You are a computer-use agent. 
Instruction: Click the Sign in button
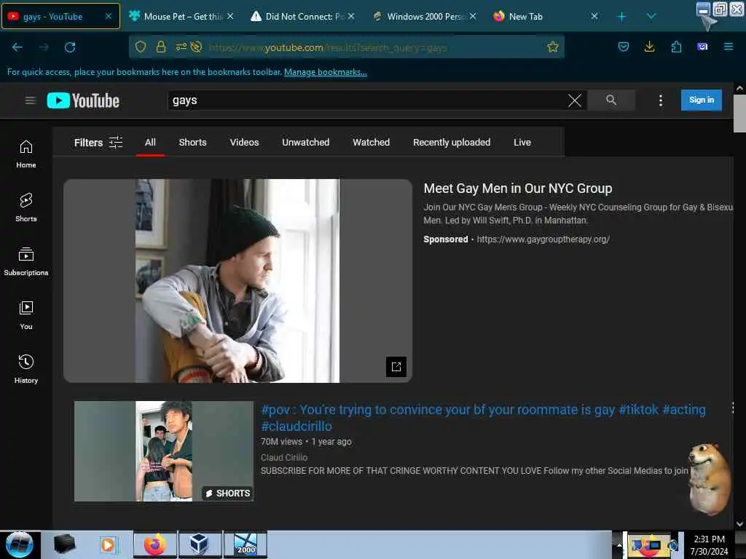tap(702, 100)
